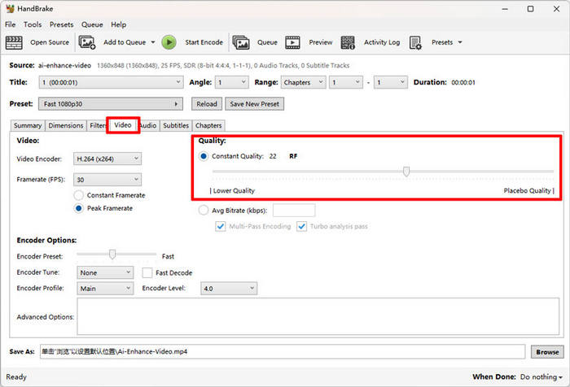Click the Open Source clapperboard icon

[14, 42]
